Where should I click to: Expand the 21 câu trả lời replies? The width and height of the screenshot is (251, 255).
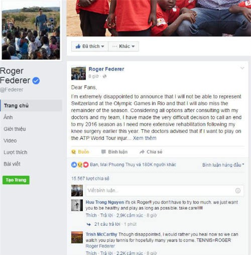tap(107, 224)
